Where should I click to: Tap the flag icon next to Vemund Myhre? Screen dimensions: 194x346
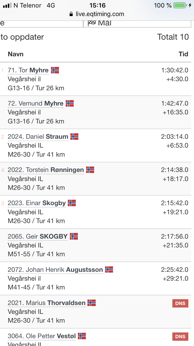pyautogui.click(x=70, y=103)
